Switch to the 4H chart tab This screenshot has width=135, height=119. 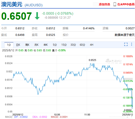[x=92, y=45]
